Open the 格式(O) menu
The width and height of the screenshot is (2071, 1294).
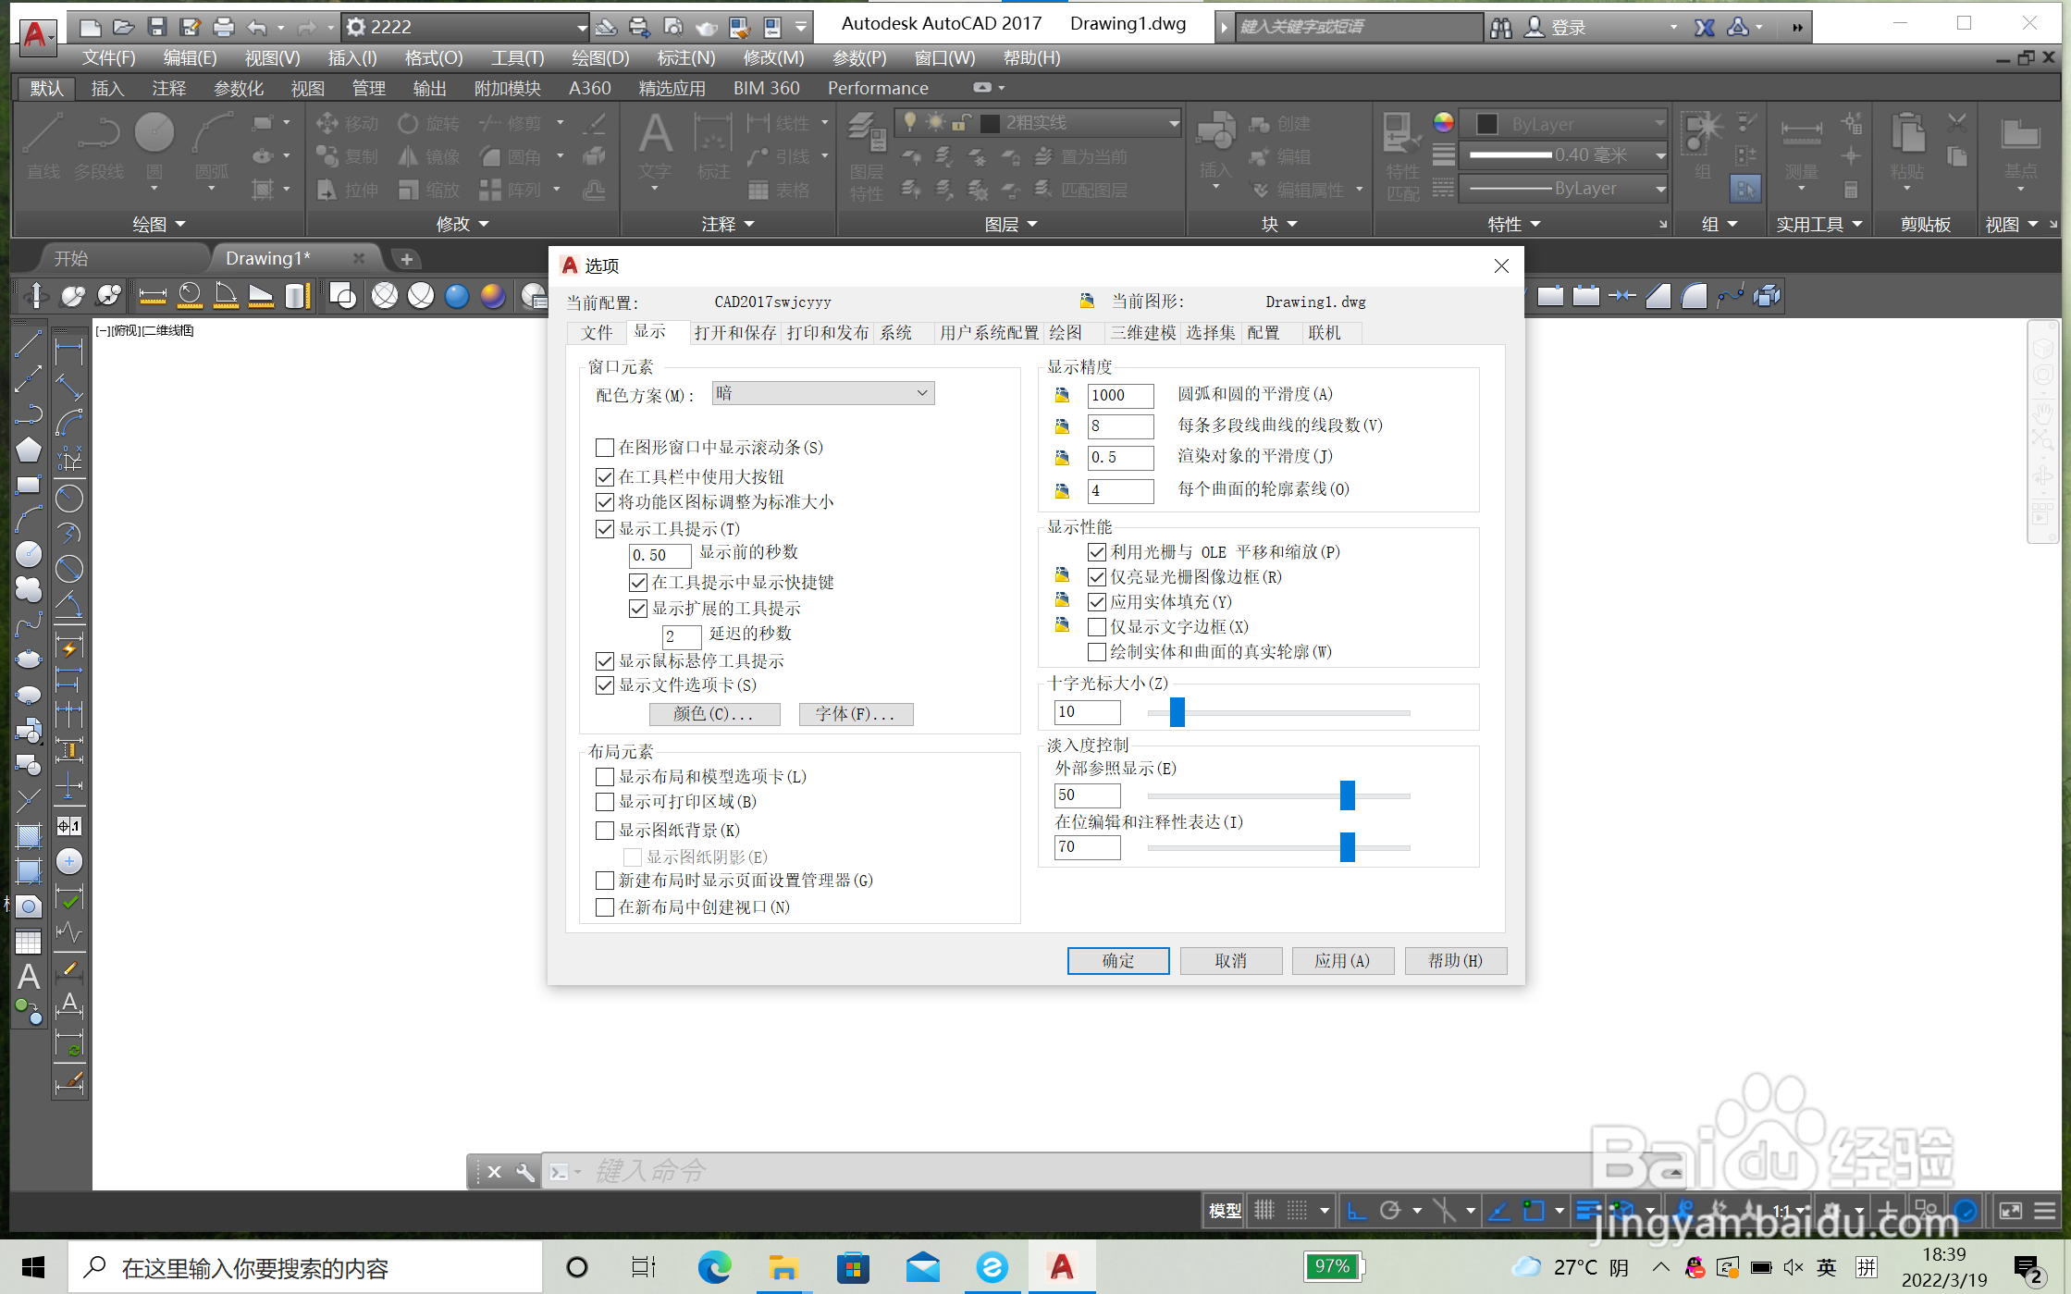click(434, 57)
